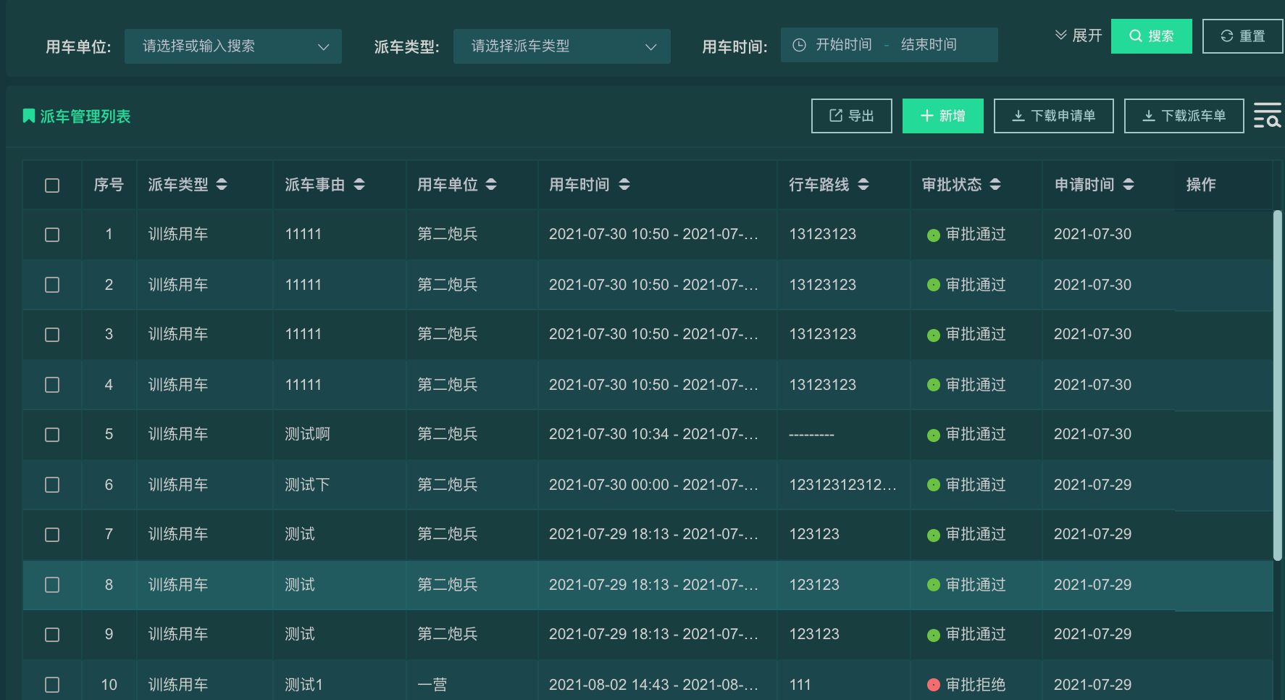
Task: Check the checkbox for row 6
Action: point(52,485)
